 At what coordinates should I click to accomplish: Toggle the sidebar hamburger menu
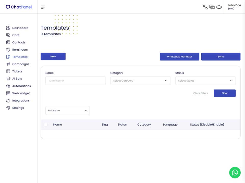click(43, 7)
